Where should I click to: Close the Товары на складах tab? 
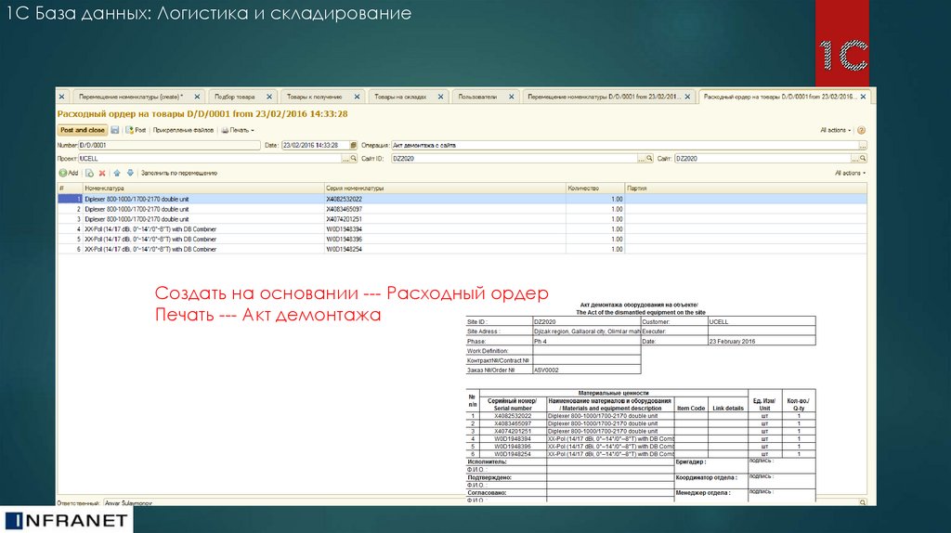tap(440, 97)
